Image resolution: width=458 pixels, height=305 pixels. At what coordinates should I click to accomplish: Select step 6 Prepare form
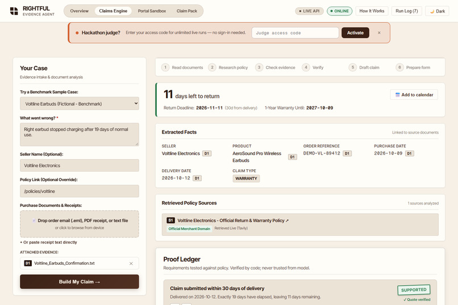click(413, 68)
